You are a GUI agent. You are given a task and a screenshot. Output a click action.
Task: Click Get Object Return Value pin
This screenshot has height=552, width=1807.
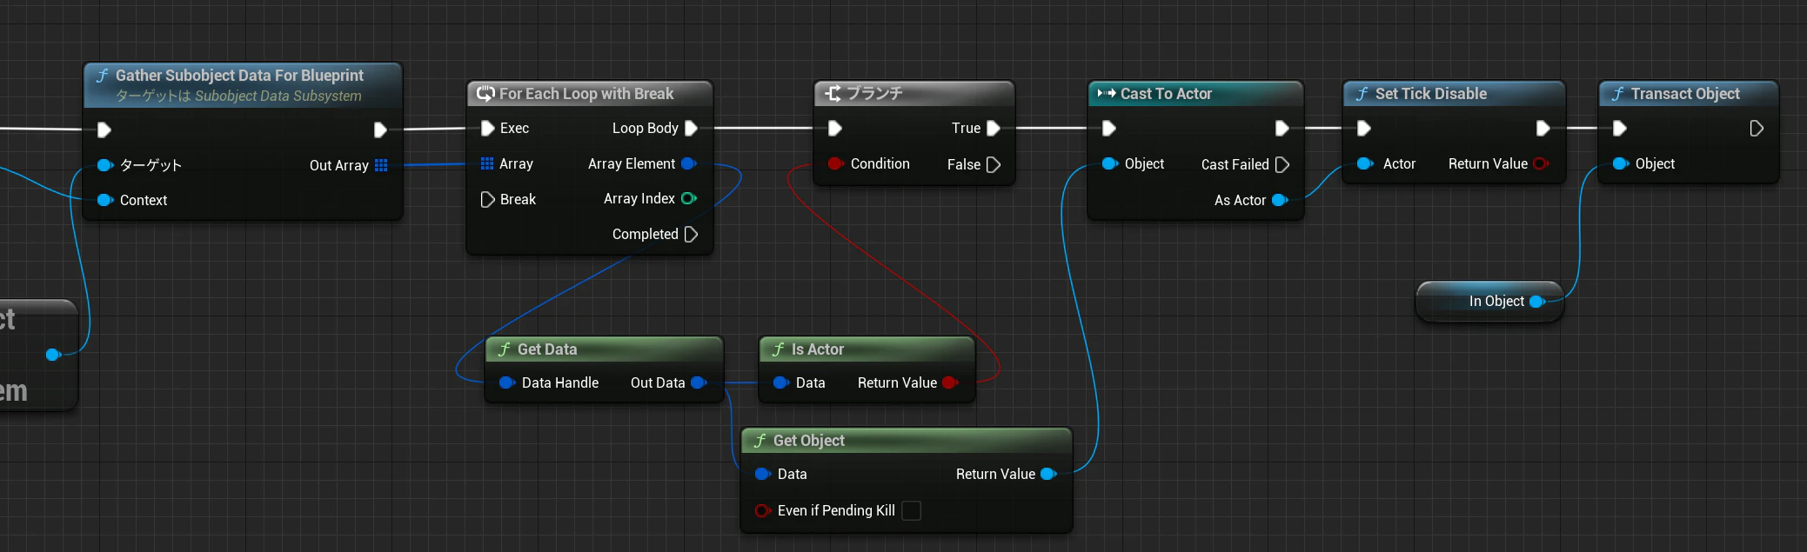point(1048,474)
